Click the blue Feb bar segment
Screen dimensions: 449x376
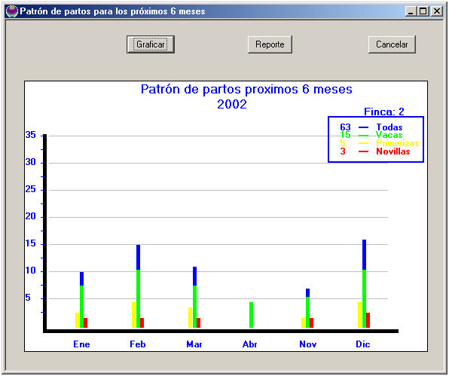pos(139,258)
